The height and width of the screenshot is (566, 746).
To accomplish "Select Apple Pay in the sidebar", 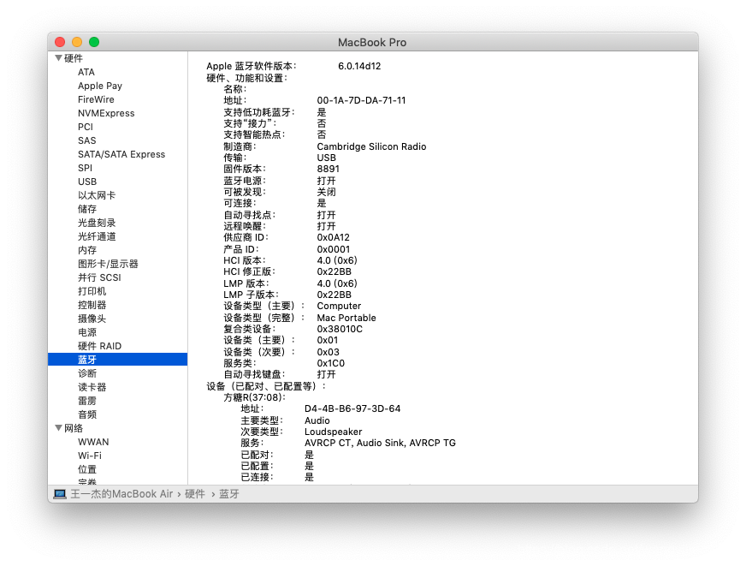I will [100, 86].
